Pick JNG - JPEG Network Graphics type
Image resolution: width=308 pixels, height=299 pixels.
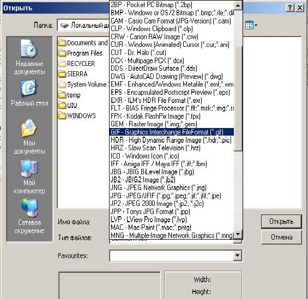point(172,188)
